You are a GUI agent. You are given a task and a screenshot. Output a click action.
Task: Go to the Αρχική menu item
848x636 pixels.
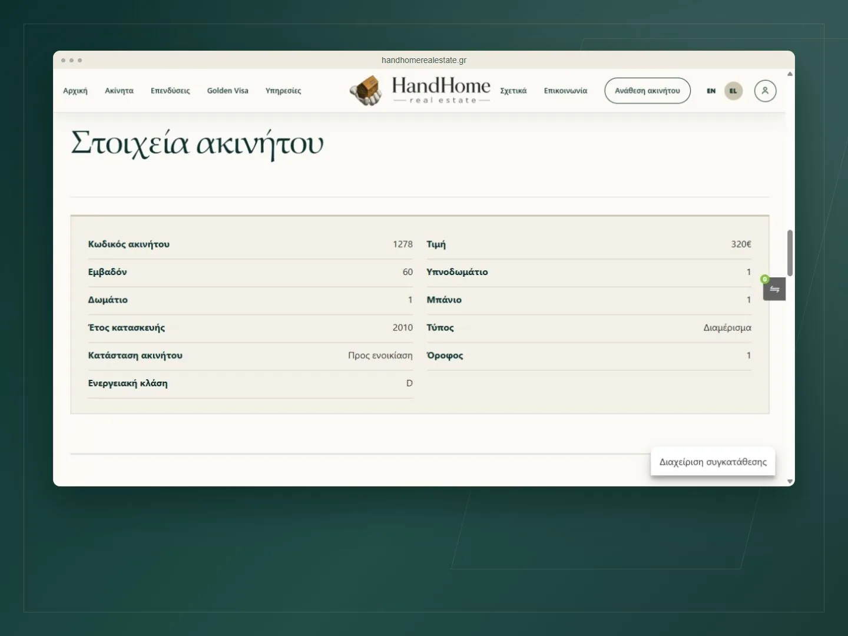coord(75,91)
